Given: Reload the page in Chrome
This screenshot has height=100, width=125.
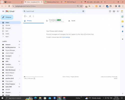Looking at the screenshot, I should 9,6.
